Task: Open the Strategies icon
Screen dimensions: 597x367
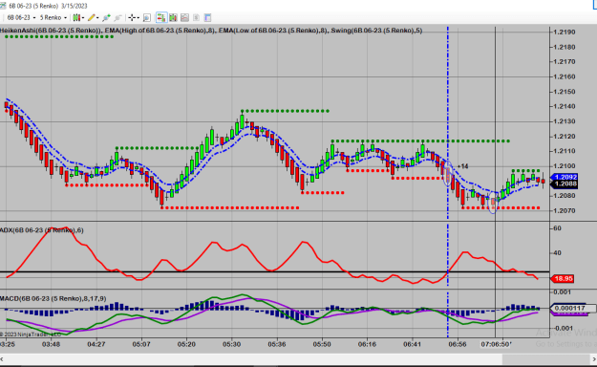Action: (196, 17)
